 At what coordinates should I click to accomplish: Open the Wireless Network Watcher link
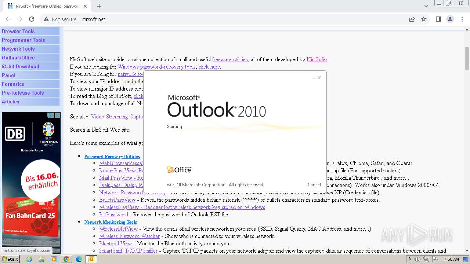pyautogui.click(x=129, y=236)
